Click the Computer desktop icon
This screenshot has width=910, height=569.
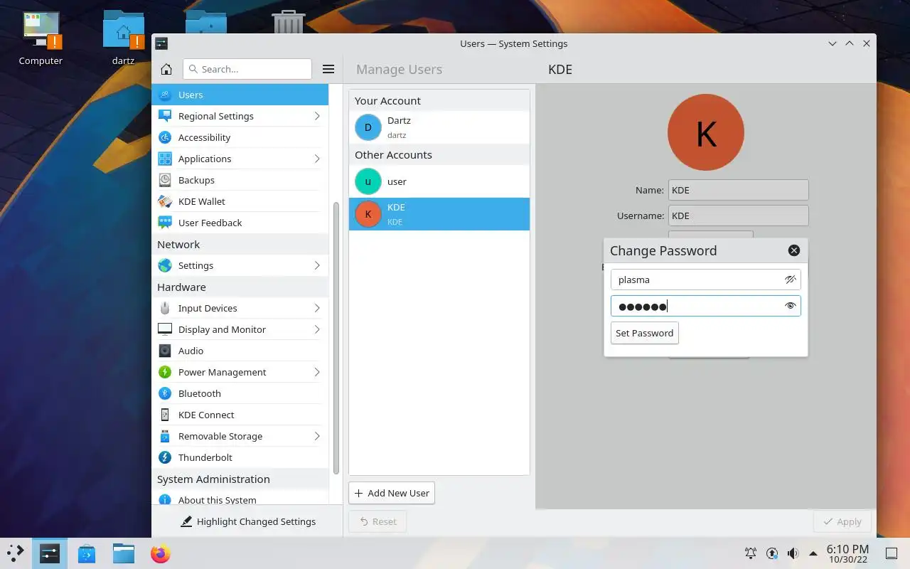(x=41, y=38)
